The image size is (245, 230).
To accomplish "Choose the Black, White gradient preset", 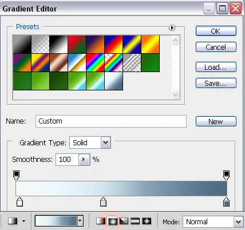I will click(58, 44).
